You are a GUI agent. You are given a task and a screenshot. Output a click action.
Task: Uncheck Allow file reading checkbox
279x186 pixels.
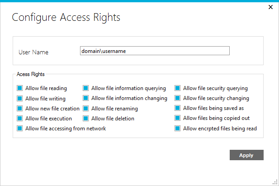pyautogui.click(x=20, y=88)
